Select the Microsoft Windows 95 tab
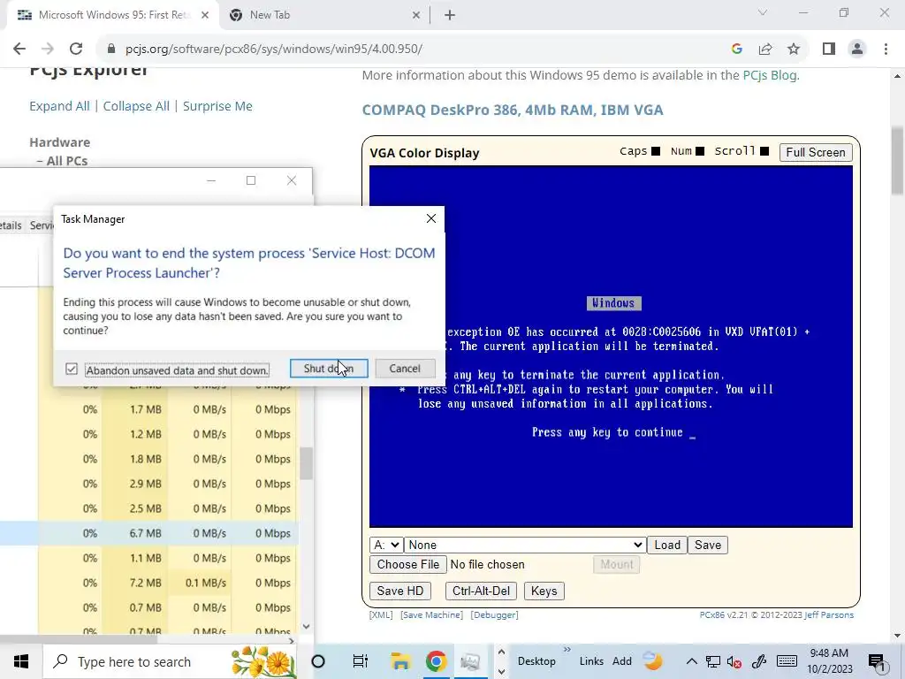 click(x=112, y=15)
